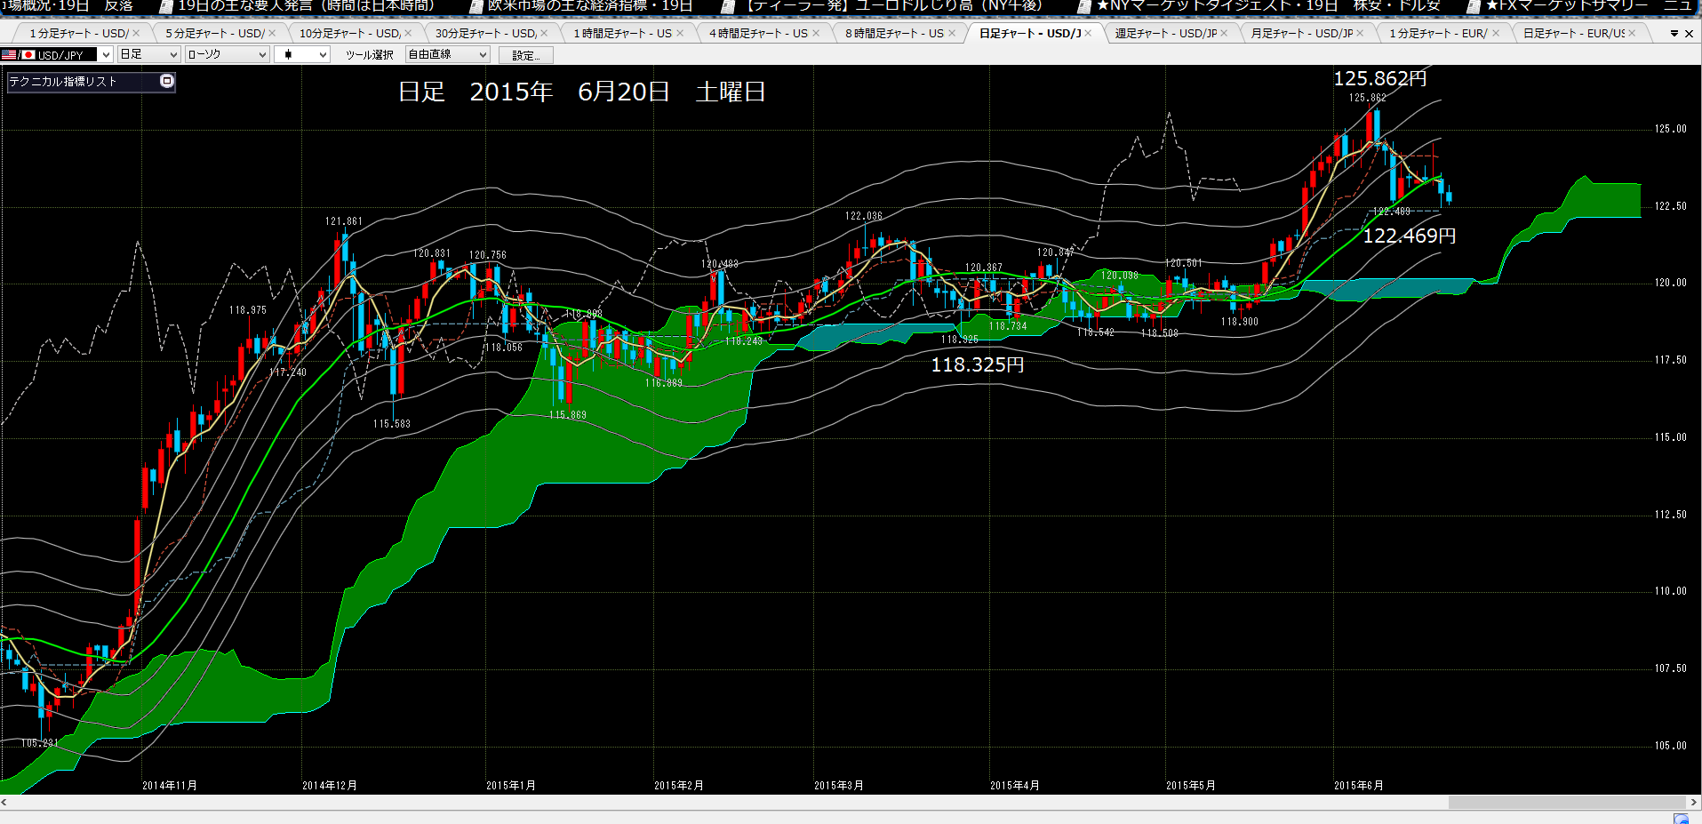
Task: Click the horizontal scrollbar right arrow
Action: coord(1694,802)
